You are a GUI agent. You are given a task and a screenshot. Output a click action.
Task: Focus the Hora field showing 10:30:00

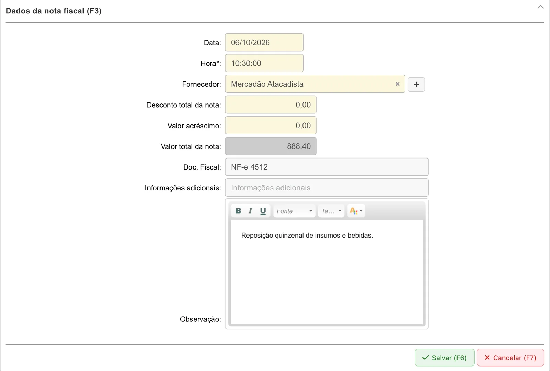[264, 63]
